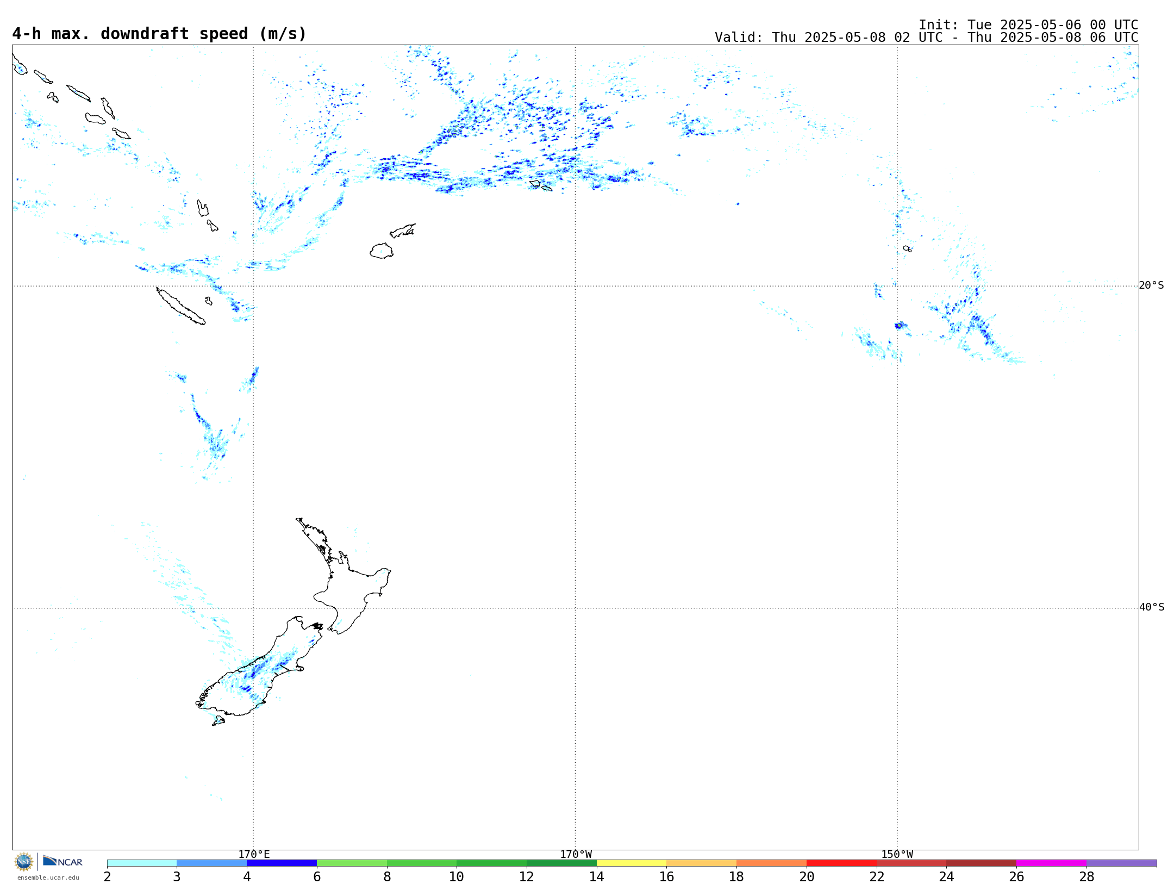Click the 'Init: Tue 2025-05-06 00 UTC' text
1174x884 pixels.
click(1028, 25)
